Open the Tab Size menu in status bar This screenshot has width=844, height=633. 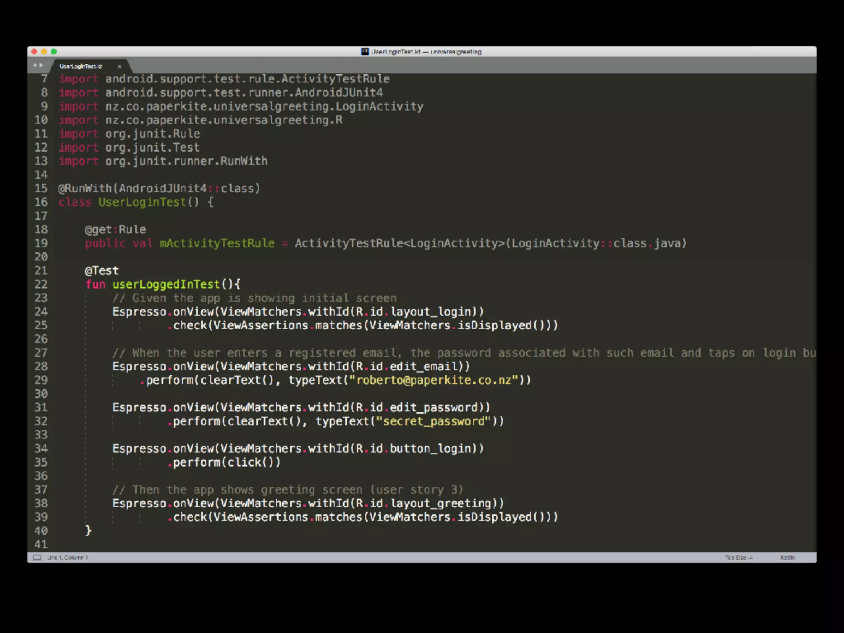tap(738, 558)
